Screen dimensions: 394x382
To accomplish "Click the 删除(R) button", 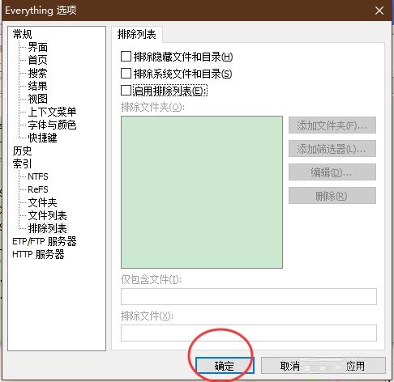I will pyautogui.click(x=332, y=196).
